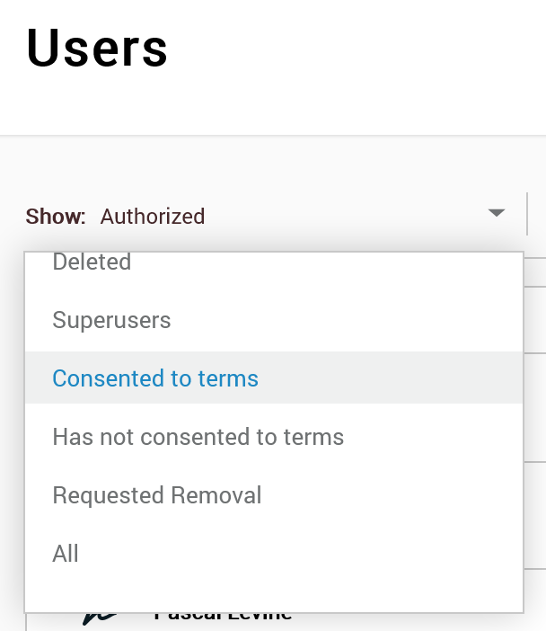Filter users by Requested Removal
546x631 pixels.
click(x=274, y=495)
